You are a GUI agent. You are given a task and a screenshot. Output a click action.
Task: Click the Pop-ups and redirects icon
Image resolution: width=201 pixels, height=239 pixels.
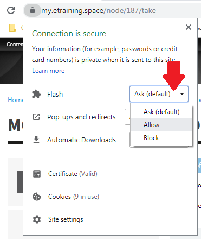point(36,117)
